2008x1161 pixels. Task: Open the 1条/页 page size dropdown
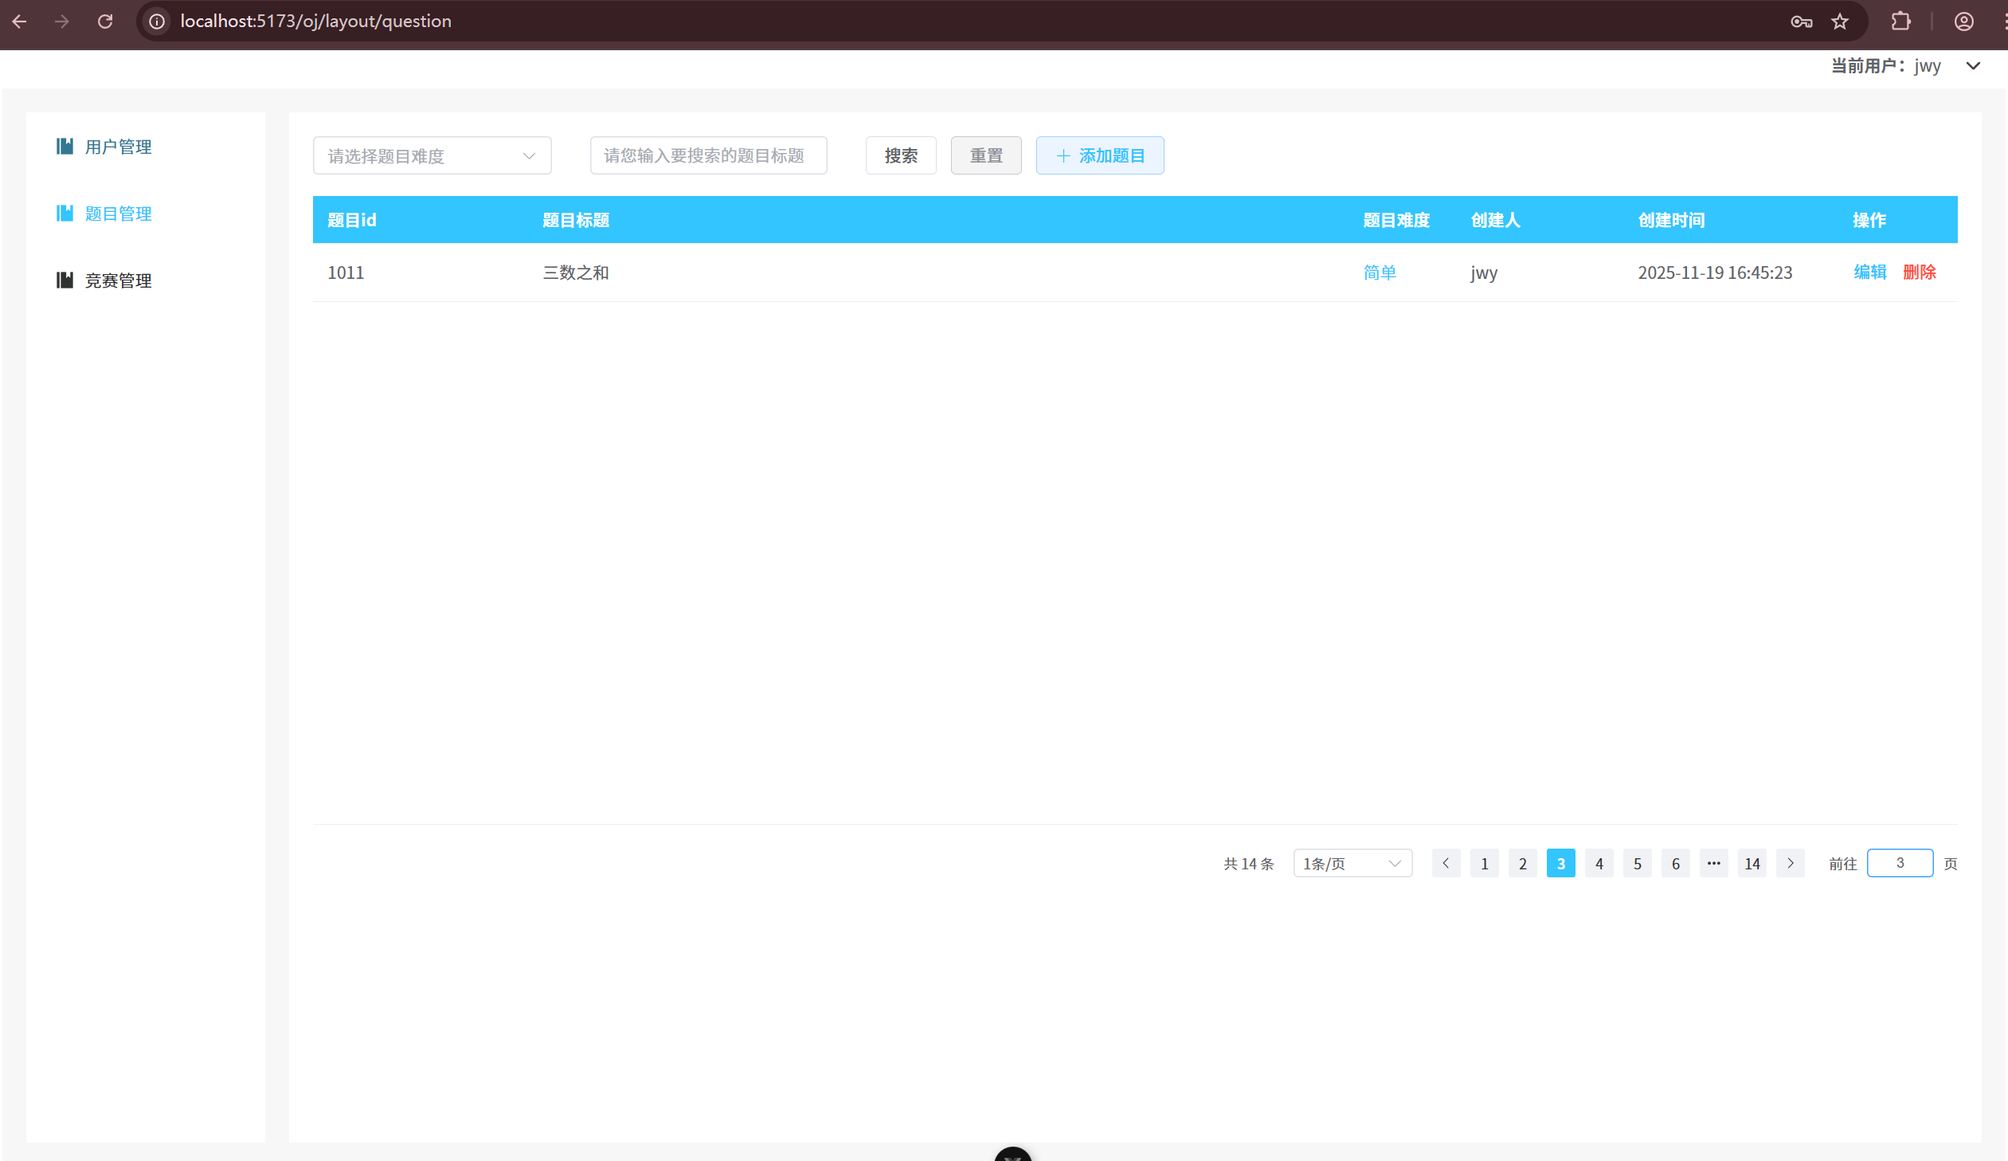click(1352, 863)
